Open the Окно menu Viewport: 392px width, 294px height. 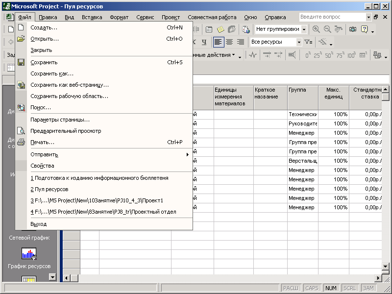click(x=250, y=17)
